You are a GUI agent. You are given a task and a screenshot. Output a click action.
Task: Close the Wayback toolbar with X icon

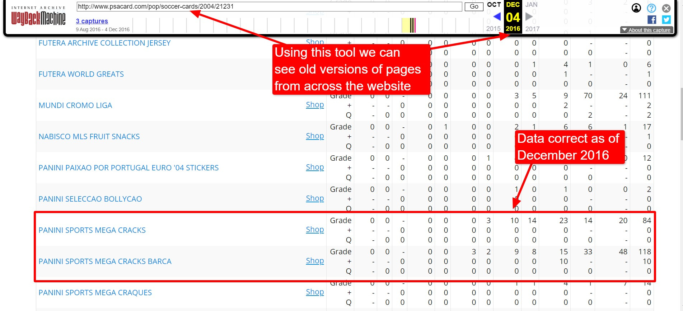pyautogui.click(x=666, y=8)
